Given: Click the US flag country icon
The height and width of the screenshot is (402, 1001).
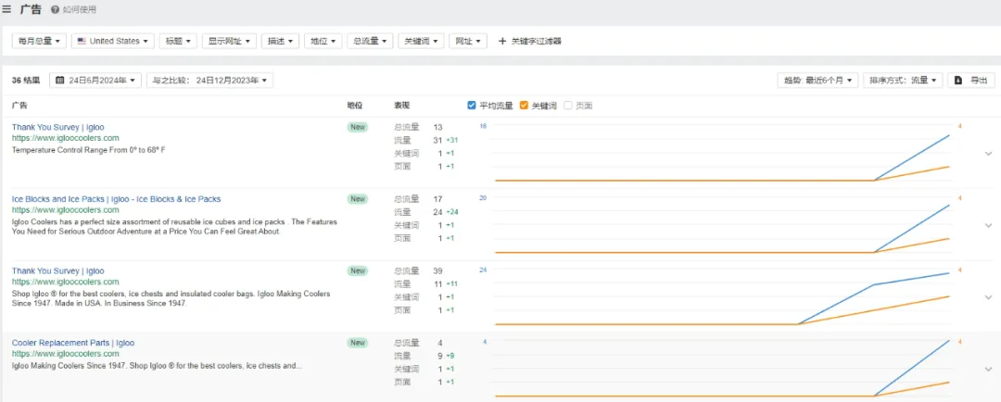Looking at the screenshot, I should pyautogui.click(x=82, y=41).
